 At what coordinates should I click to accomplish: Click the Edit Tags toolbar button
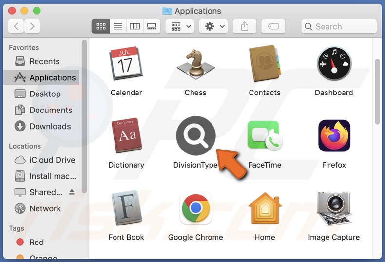click(273, 26)
